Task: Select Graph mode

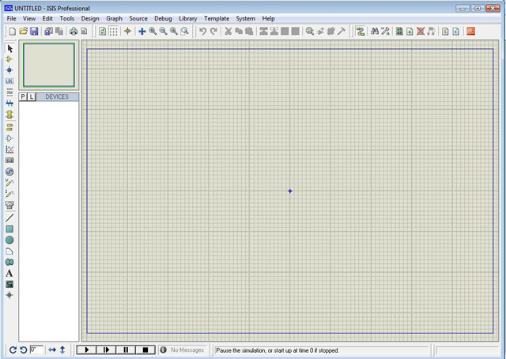Action: pos(9,149)
